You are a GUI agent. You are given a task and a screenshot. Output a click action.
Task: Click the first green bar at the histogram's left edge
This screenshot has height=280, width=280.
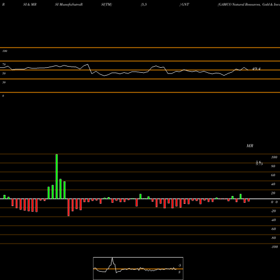[x=4, y=197]
